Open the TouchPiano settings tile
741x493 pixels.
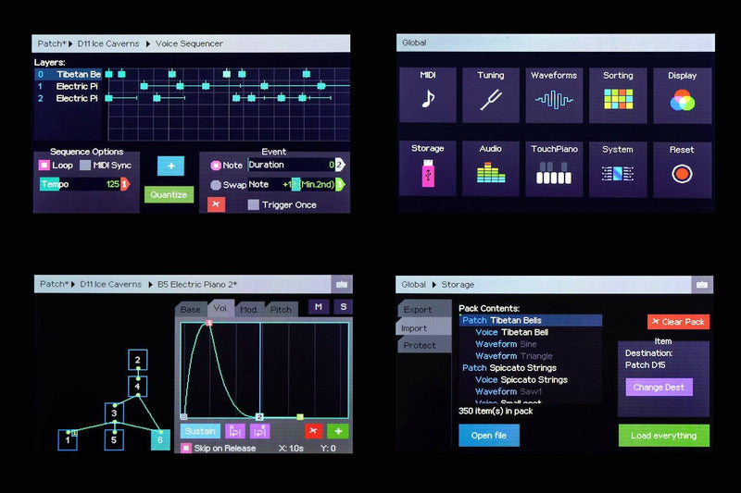[x=554, y=168]
